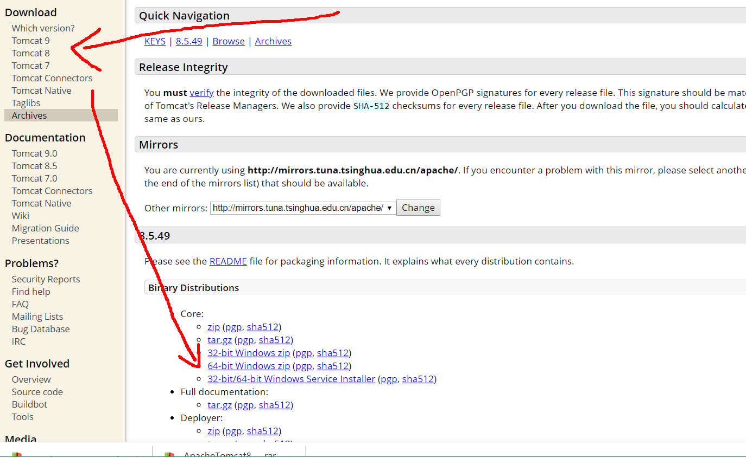Open the KEYS link in Quick Navigation
746x458 pixels.
coord(155,41)
